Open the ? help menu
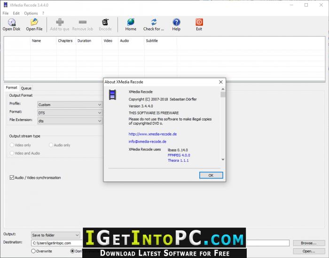The height and width of the screenshot is (258, 329). [x=43, y=13]
